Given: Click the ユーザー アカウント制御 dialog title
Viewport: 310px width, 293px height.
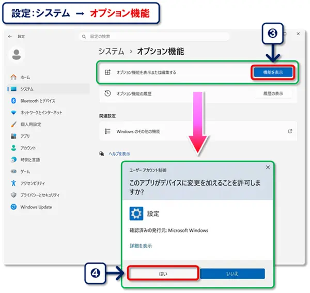Looking at the screenshot, I should coord(148,170).
